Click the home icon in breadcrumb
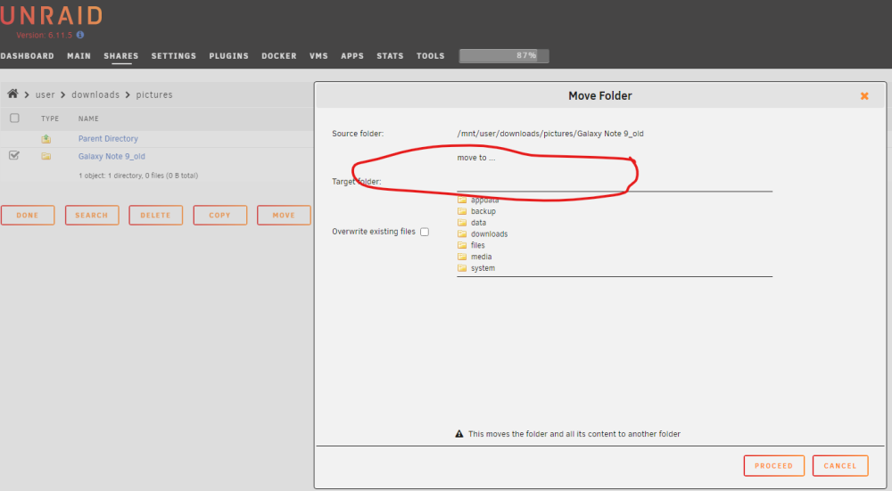 click(12, 94)
